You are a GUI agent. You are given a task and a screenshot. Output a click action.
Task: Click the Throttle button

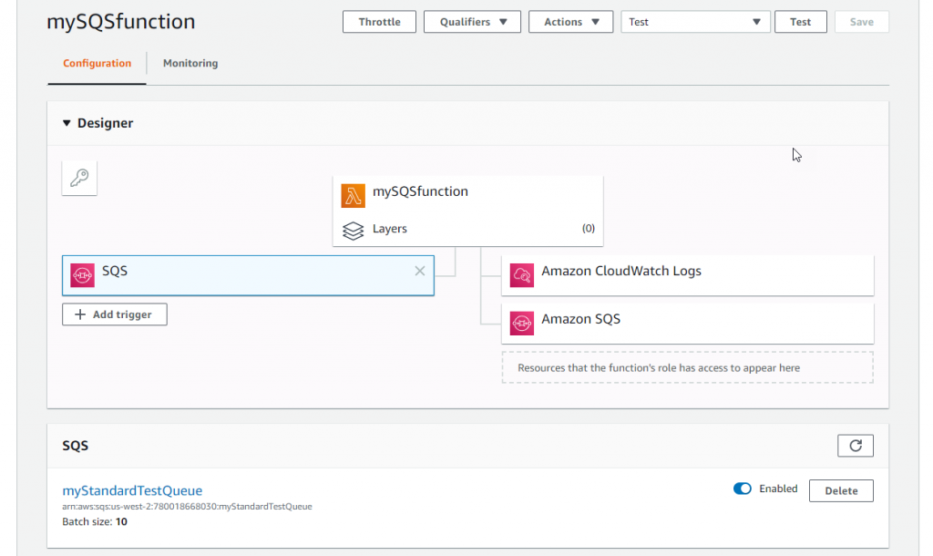click(x=379, y=22)
